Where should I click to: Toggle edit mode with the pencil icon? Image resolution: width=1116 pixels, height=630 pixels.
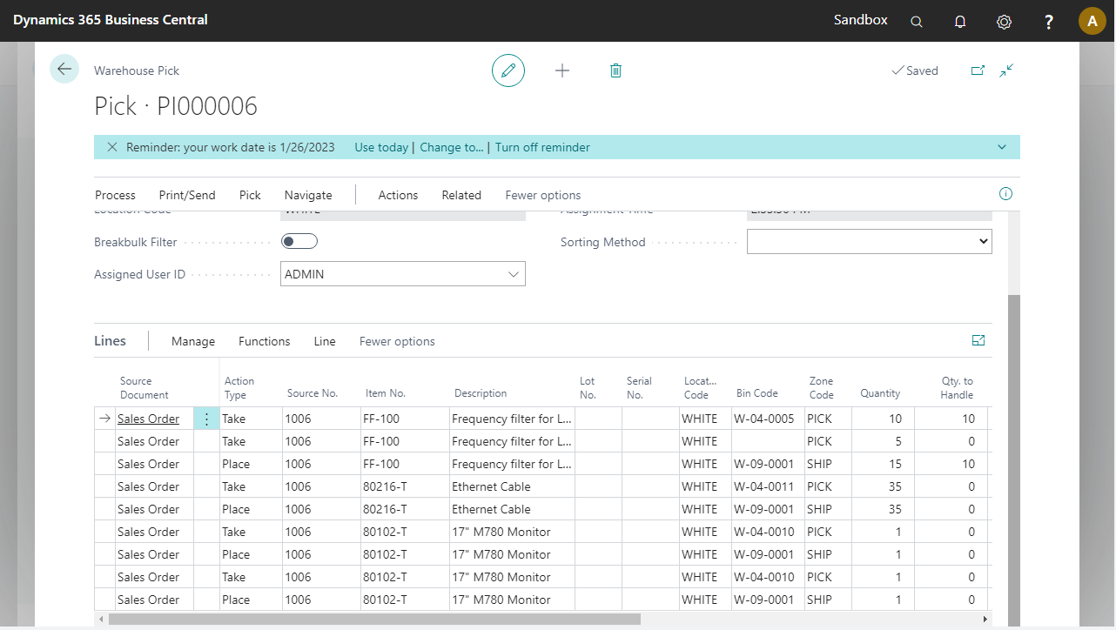coord(508,70)
